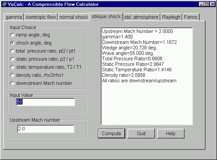Screen dimensions: 217x160
Task: Click the 'Wedge angle=20.728 deg.' line
Action: pos(129,48)
